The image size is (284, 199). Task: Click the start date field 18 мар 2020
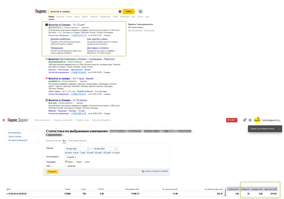point(77,149)
